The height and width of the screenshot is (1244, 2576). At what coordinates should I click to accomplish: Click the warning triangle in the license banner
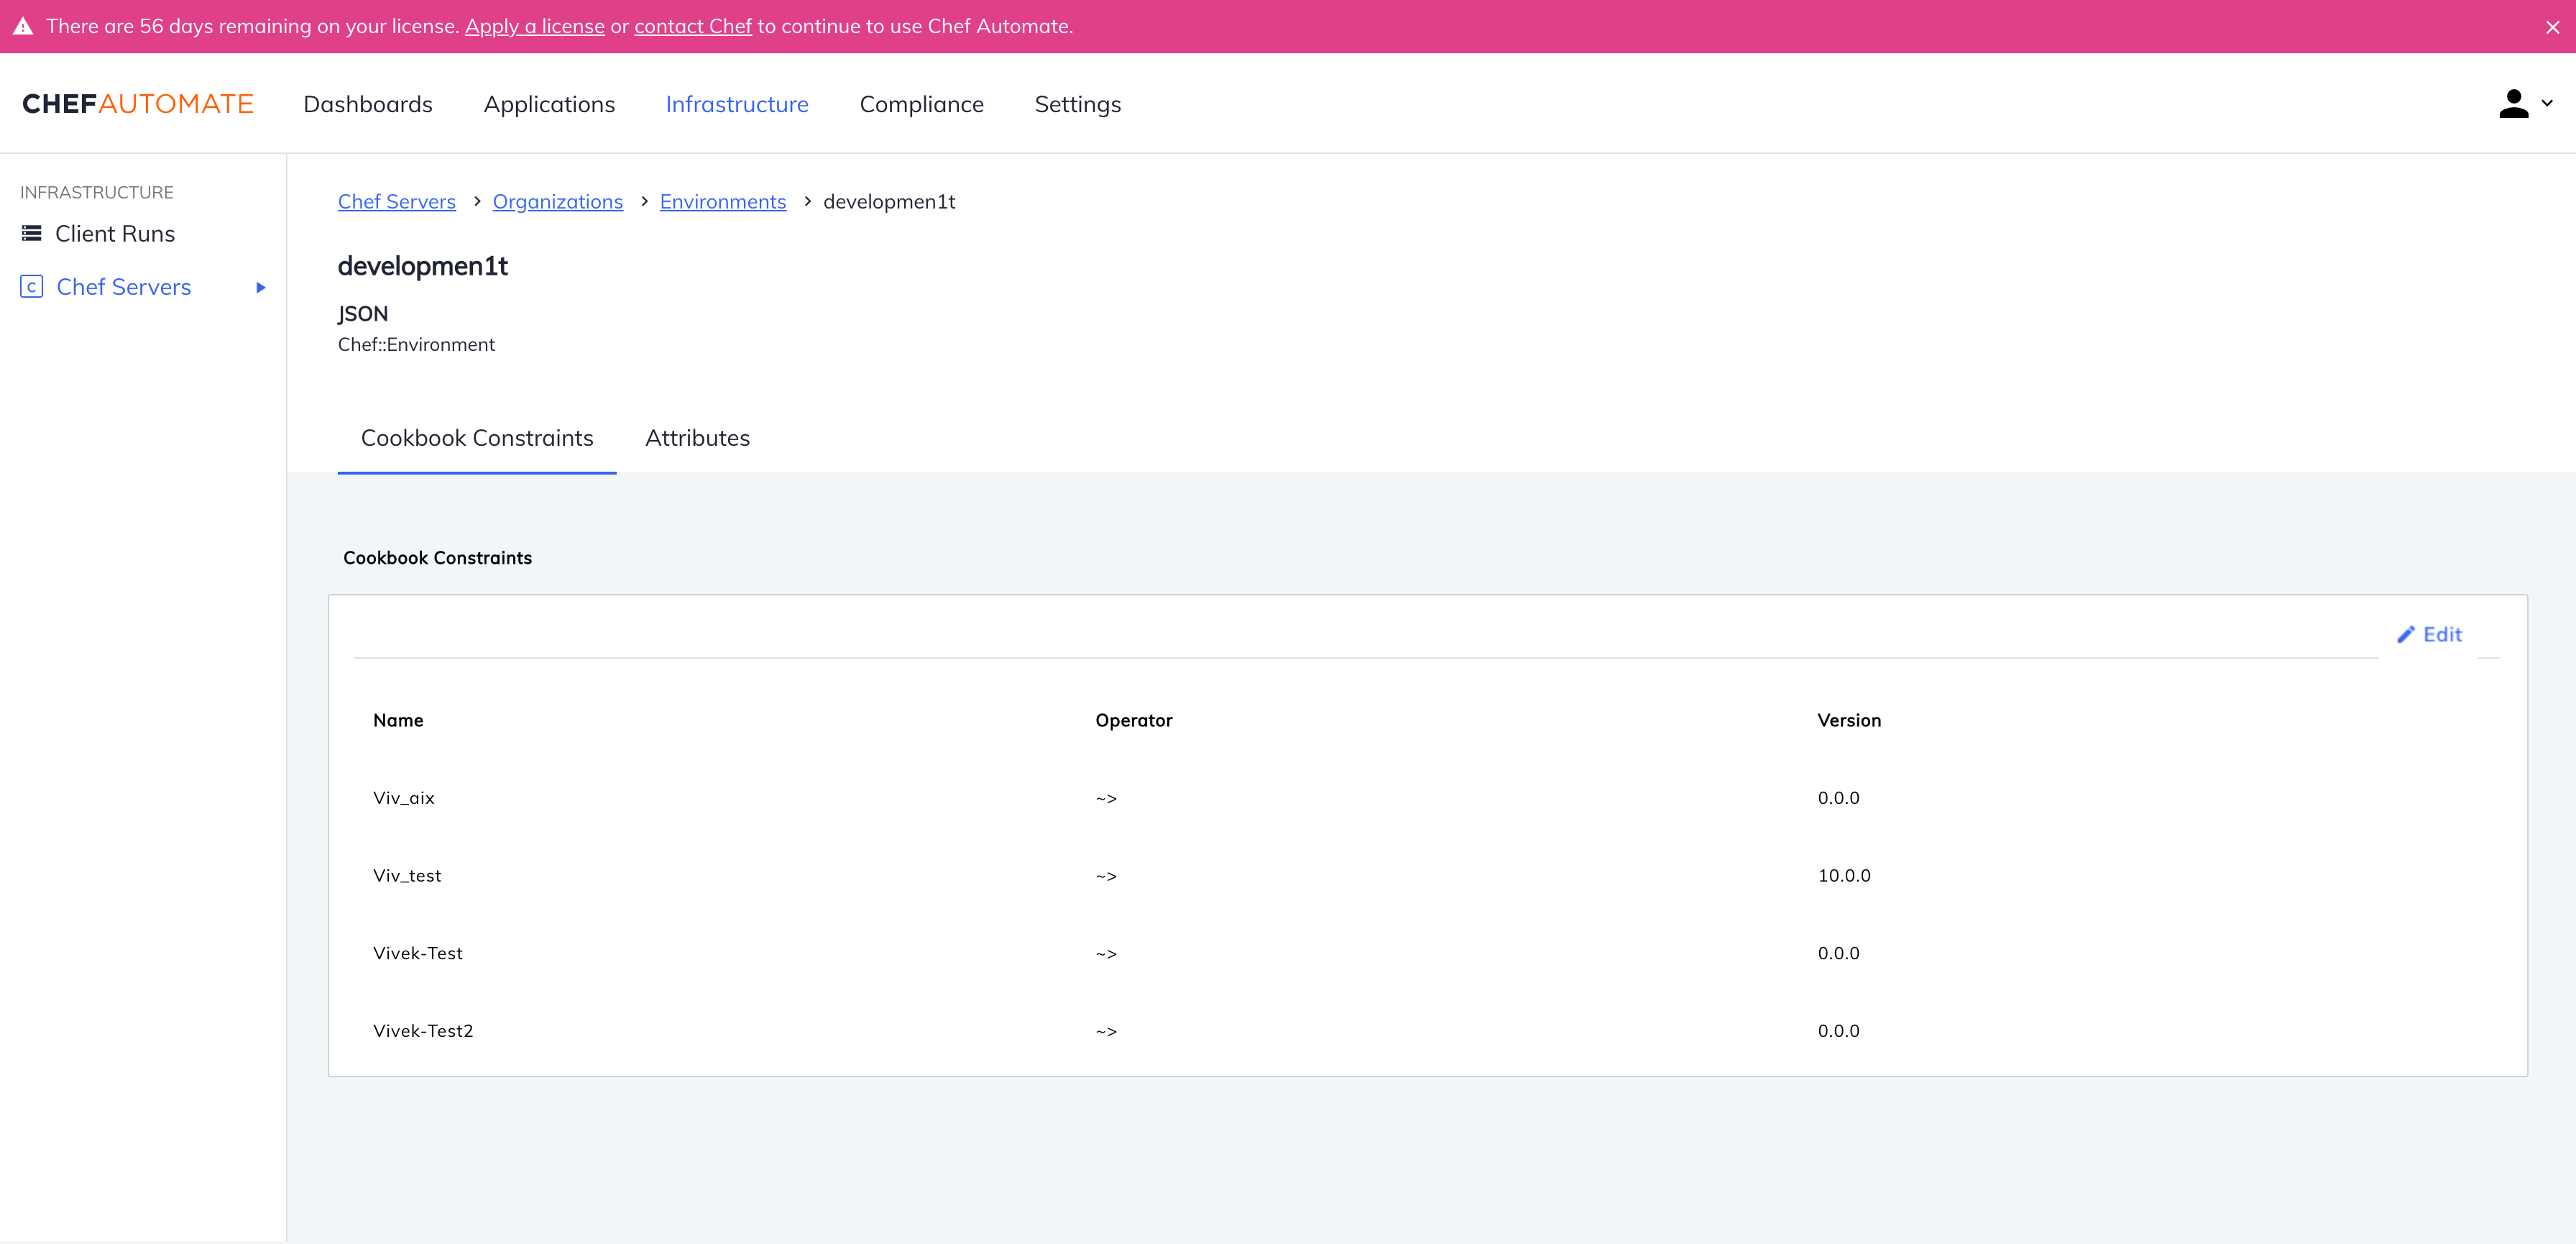[x=22, y=26]
